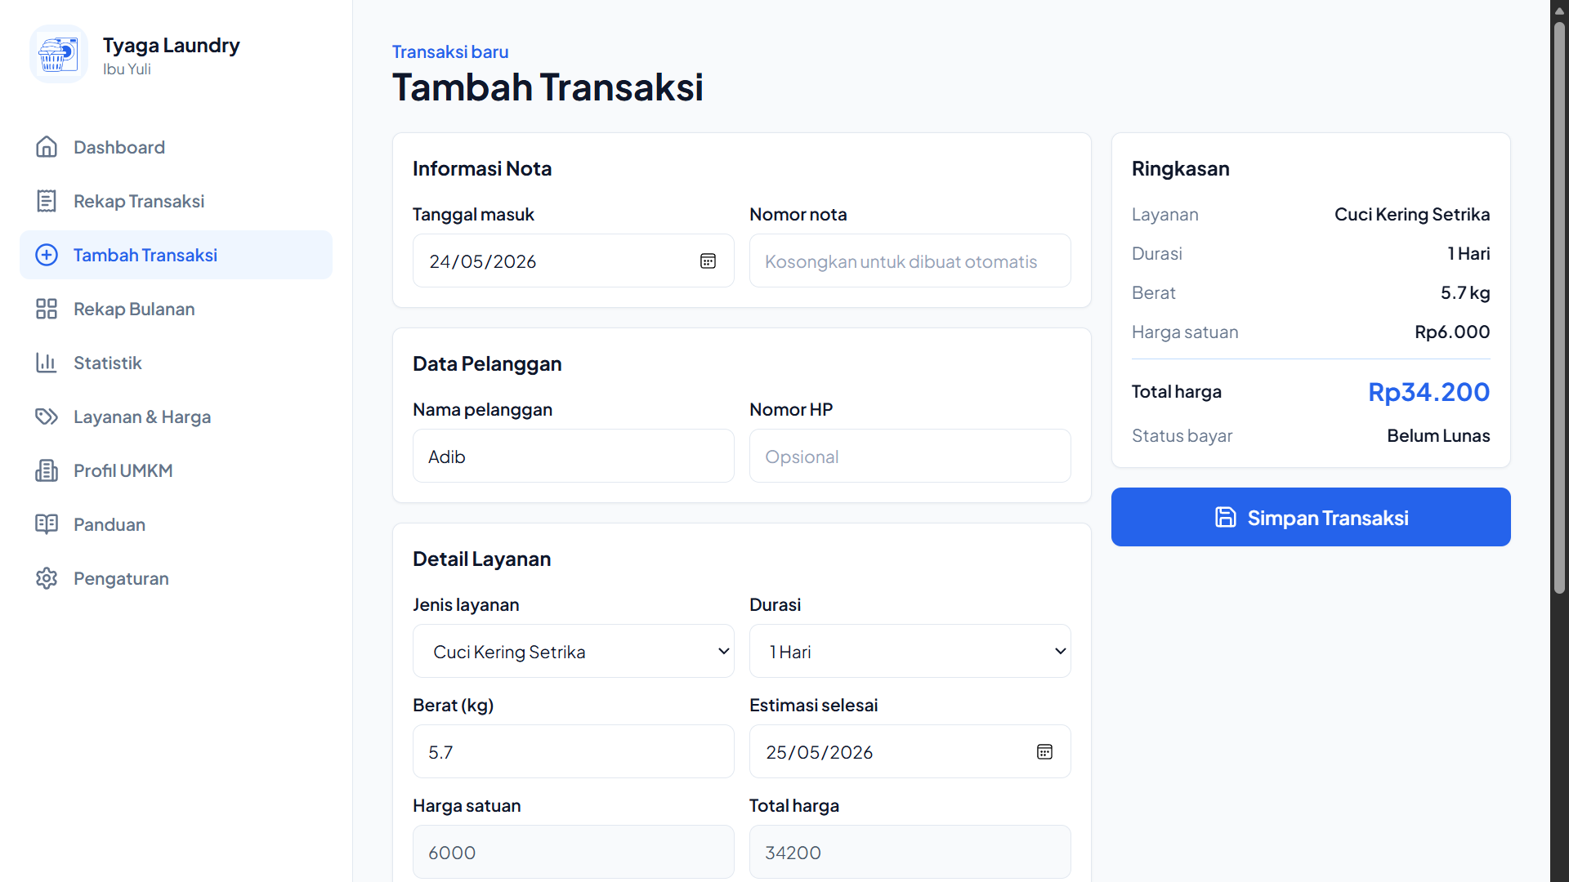Screen dimensions: 1569x882
Task: Click the Rp34.200 total in Ringkasan
Action: click(x=1428, y=392)
